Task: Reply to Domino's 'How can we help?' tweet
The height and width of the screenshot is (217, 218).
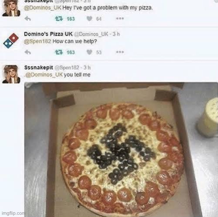Action: point(27,52)
